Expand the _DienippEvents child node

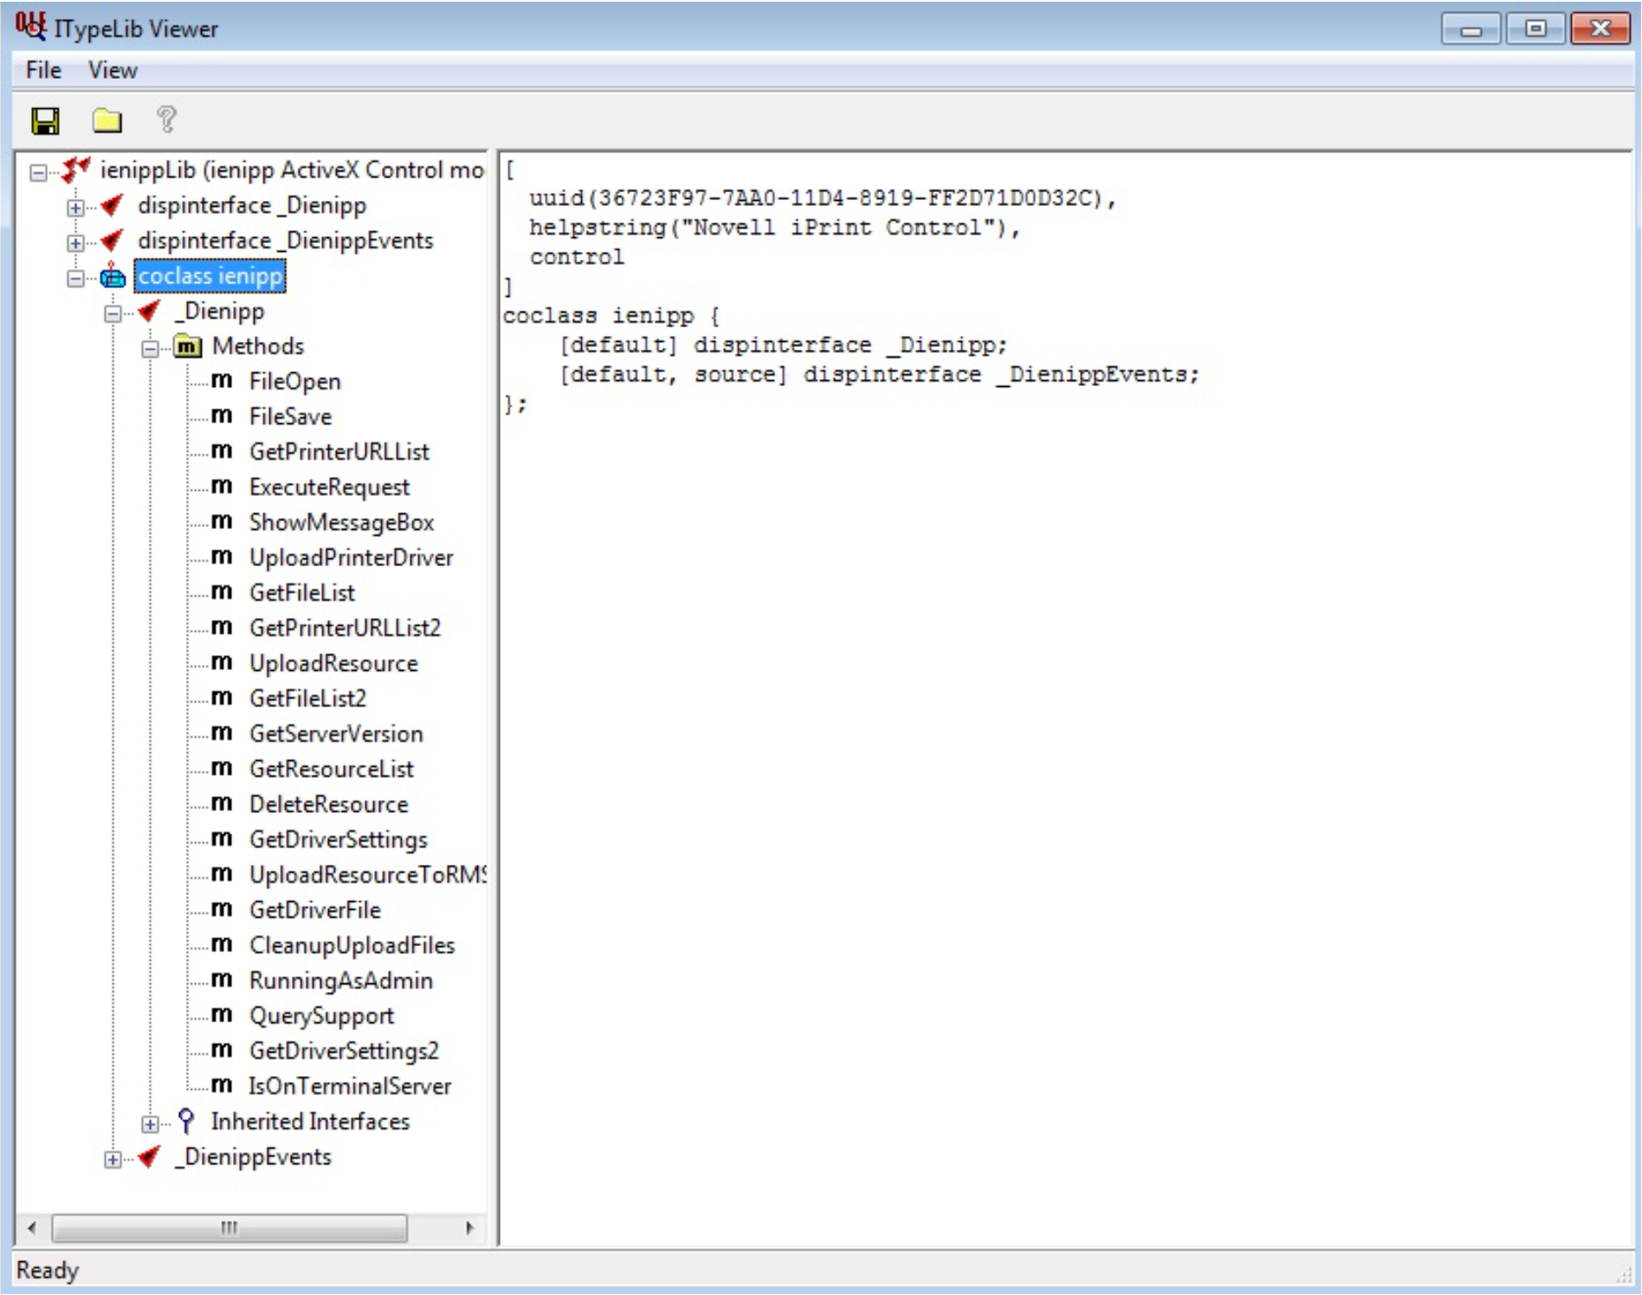[113, 1159]
